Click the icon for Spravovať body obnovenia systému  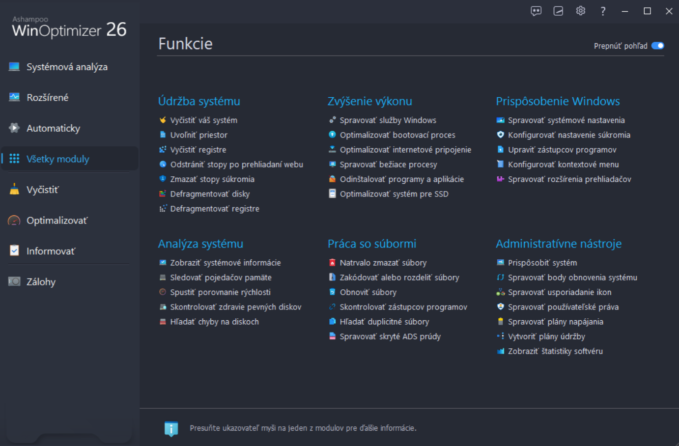pos(500,278)
